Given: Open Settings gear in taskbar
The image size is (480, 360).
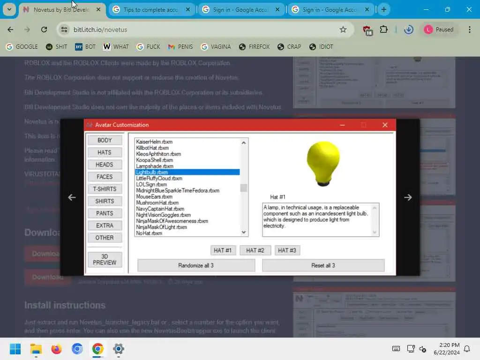Looking at the screenshot, I should pyautogui.click(x=119, y=349).
